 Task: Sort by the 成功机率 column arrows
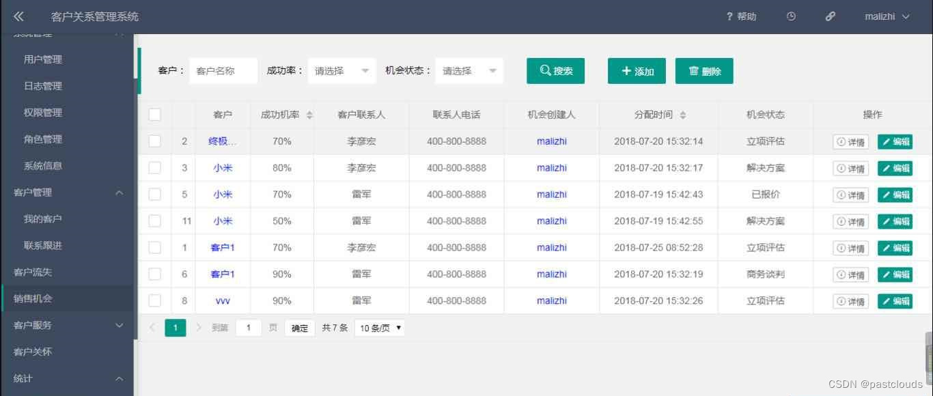[x=309, y=115]
